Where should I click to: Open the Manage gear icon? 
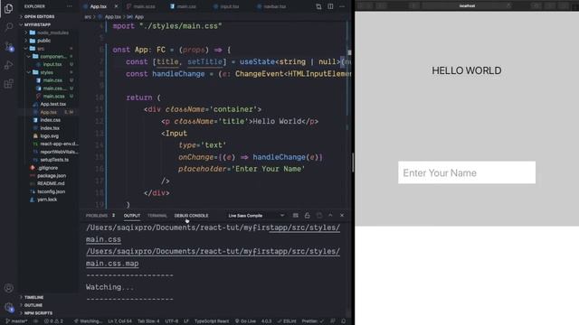[8, 307]
